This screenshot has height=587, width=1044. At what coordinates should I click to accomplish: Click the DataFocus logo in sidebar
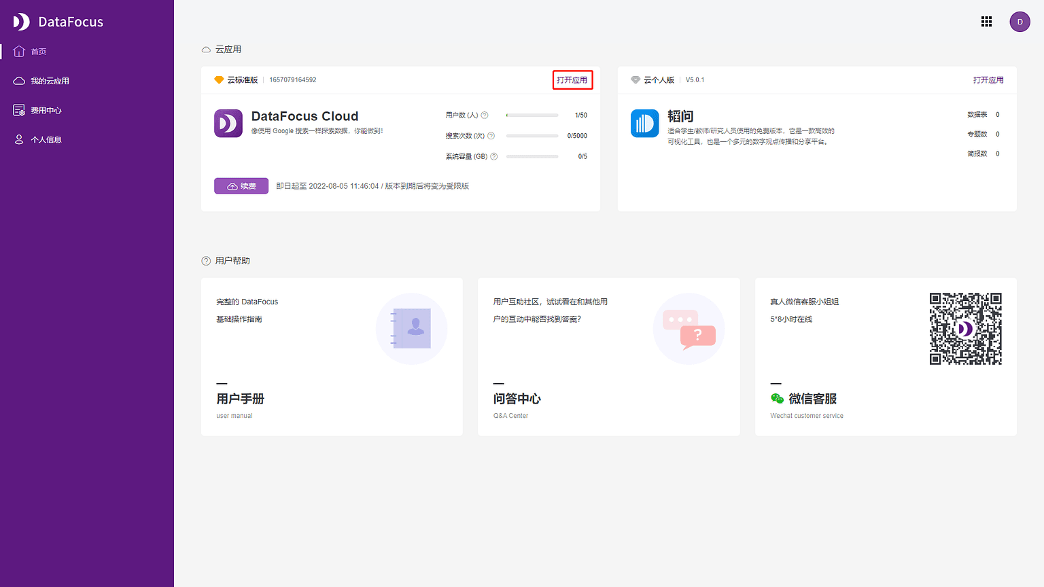click(58, 22)
